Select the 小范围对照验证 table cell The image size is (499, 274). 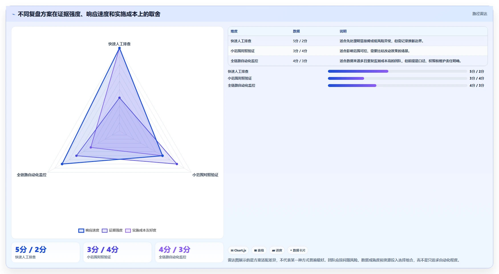[243, 51]
